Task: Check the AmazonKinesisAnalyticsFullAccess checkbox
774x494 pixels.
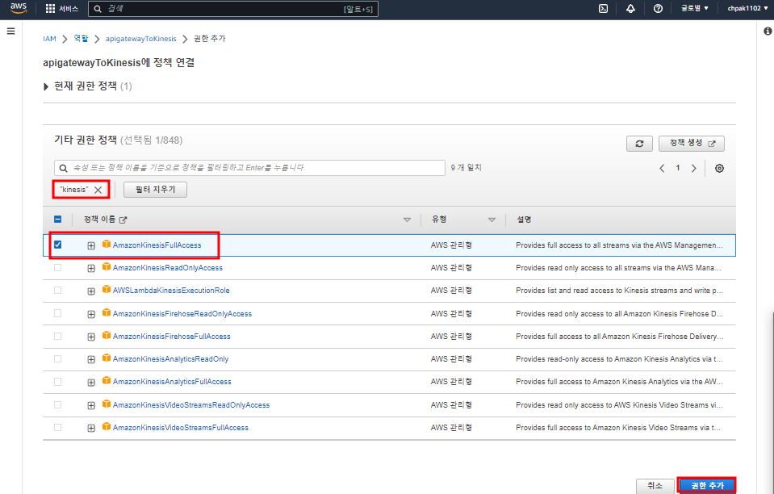Action: click(x=58, y=382)
